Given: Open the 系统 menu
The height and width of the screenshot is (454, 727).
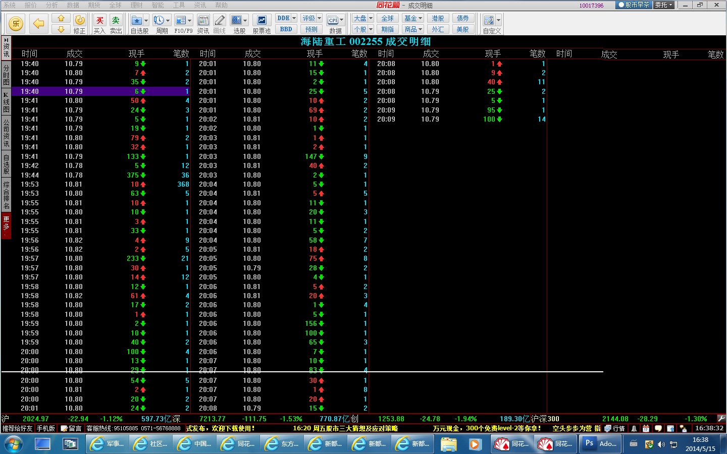Looking at the screenshot, I should (x=9, y=5).
